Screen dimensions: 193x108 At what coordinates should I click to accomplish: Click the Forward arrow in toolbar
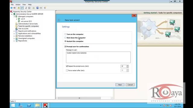tap(14, 8)
